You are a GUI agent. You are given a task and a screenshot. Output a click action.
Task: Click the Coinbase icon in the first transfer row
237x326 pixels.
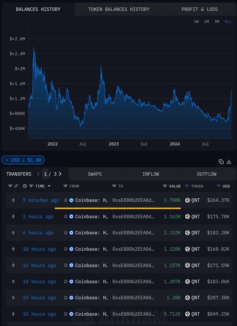pyautogui.click(x=71, y=200)
